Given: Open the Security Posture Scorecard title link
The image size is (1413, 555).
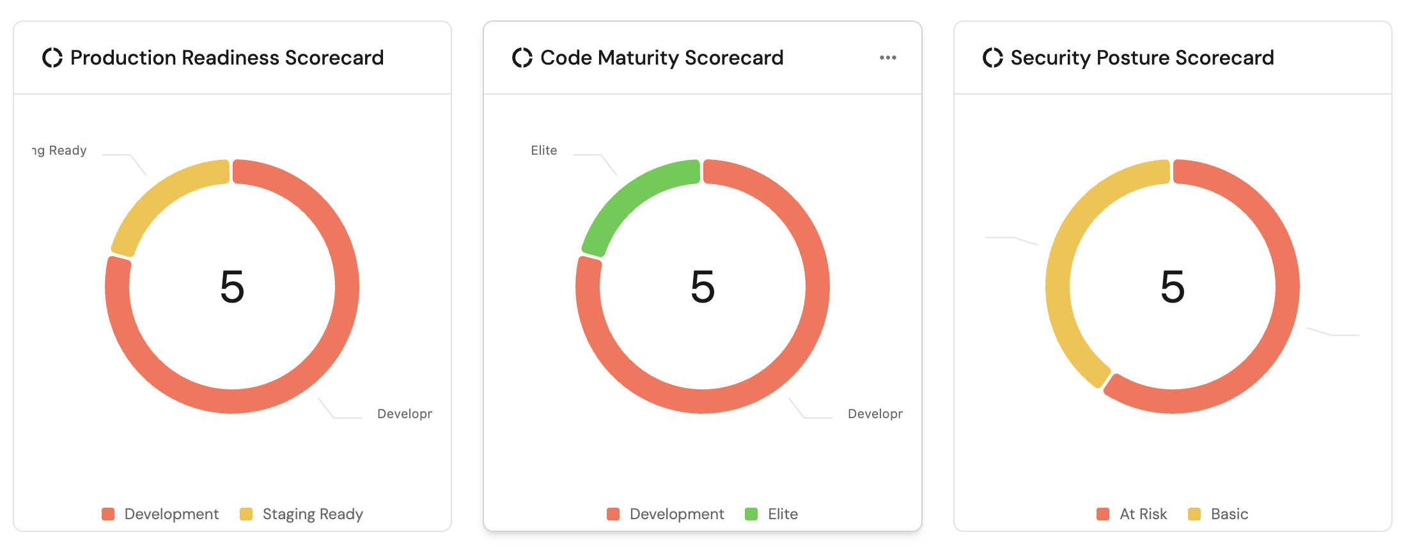Looking at the screenshot, I should tap(1142, 58).
